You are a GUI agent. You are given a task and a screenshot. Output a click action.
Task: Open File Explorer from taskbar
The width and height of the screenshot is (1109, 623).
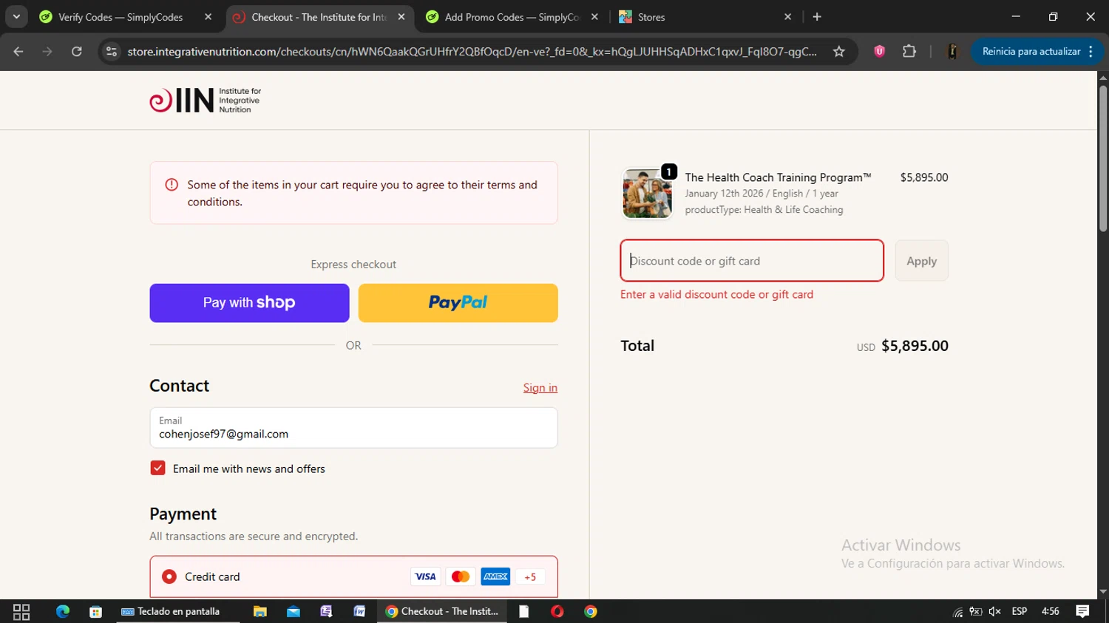[260, 611]
